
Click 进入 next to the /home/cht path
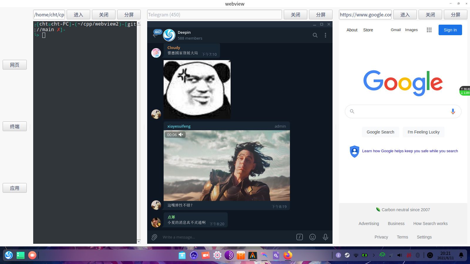point(78,15)
